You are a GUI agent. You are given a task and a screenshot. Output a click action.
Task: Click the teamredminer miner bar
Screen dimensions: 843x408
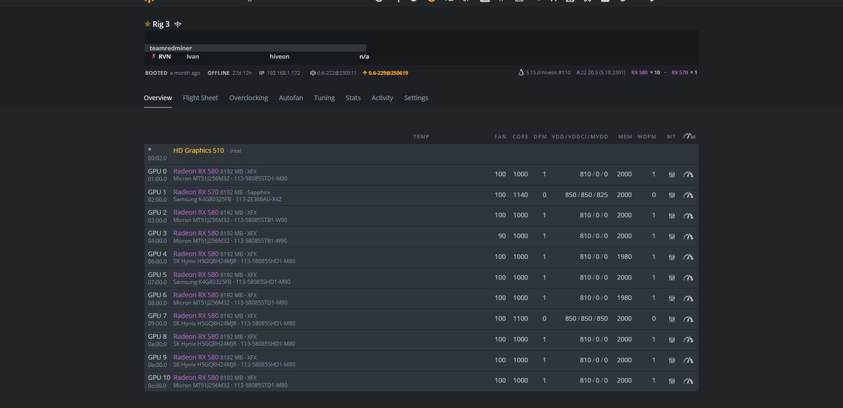pyautogui.click(x=255, y=48)
